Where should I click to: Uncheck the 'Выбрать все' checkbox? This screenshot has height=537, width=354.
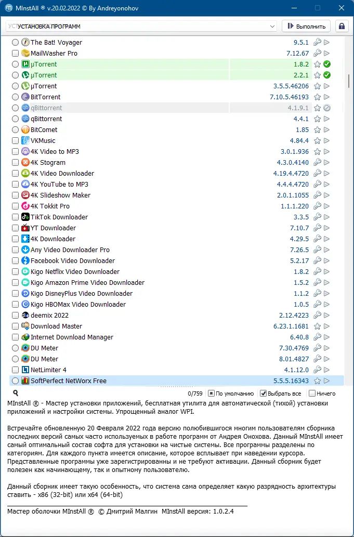pyautogui.click(x=263, y=394)
